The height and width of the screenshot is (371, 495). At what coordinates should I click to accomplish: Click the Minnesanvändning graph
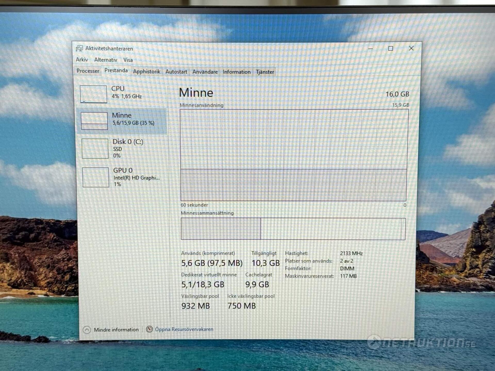click(294, 155)
